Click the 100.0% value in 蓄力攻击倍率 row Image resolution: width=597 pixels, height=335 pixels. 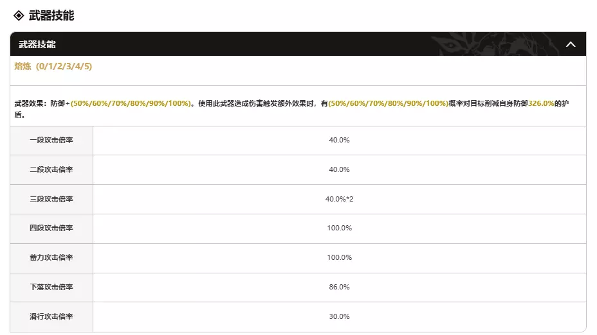[x=339, y=257]
